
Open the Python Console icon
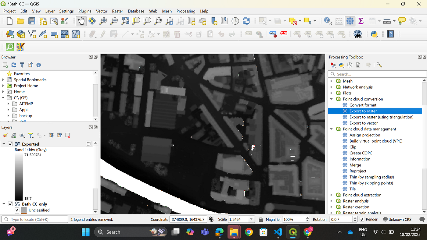(x=375, y=34)
